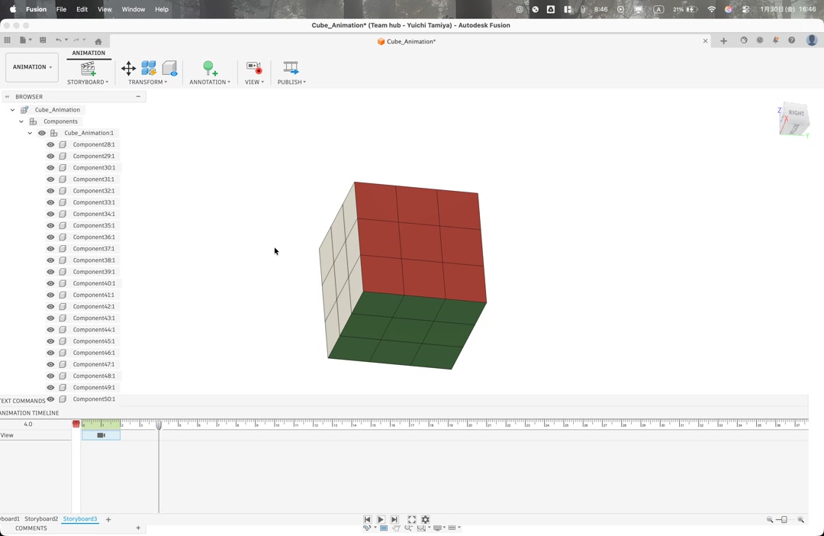This screenshot has height=536, width=824.
Task: Collapse the Cube_Animation:1 tree node
Action: pyautogui.click(x=30, y=133)
